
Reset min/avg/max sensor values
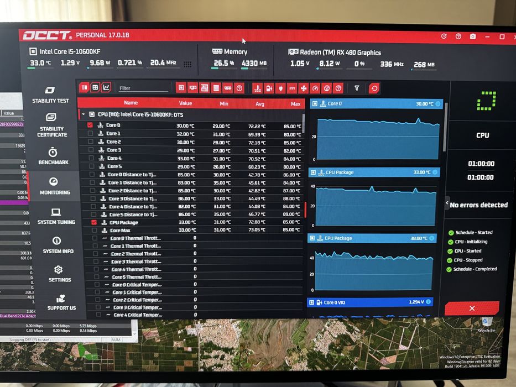pyautogui.click(x=374, y=88)
